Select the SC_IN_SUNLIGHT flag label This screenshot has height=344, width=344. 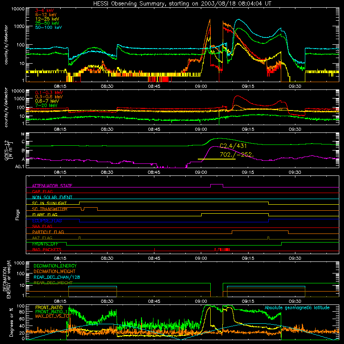point(49,203)
